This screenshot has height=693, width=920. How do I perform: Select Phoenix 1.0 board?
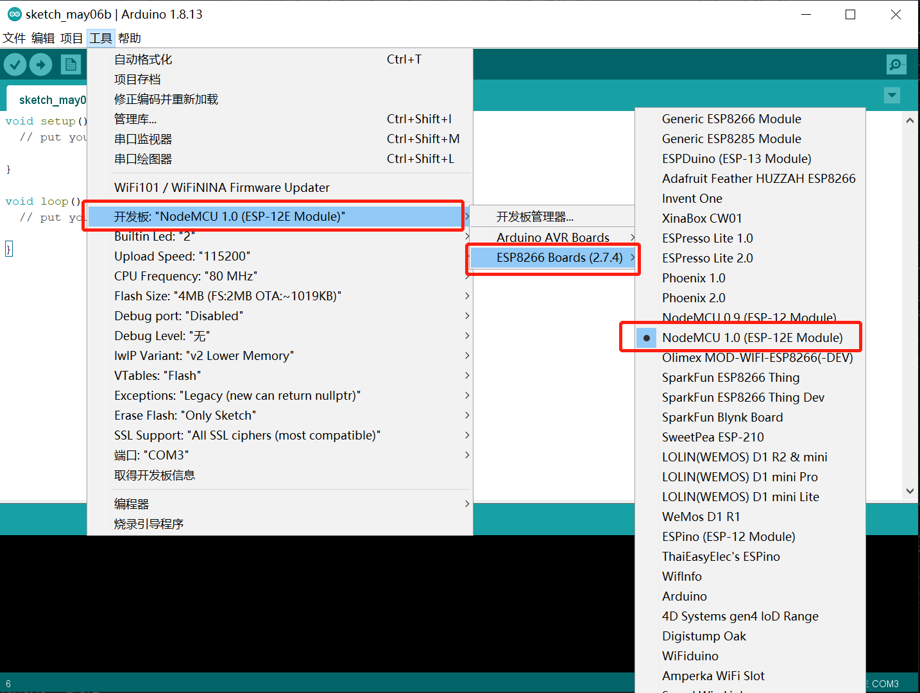(750, 278)
